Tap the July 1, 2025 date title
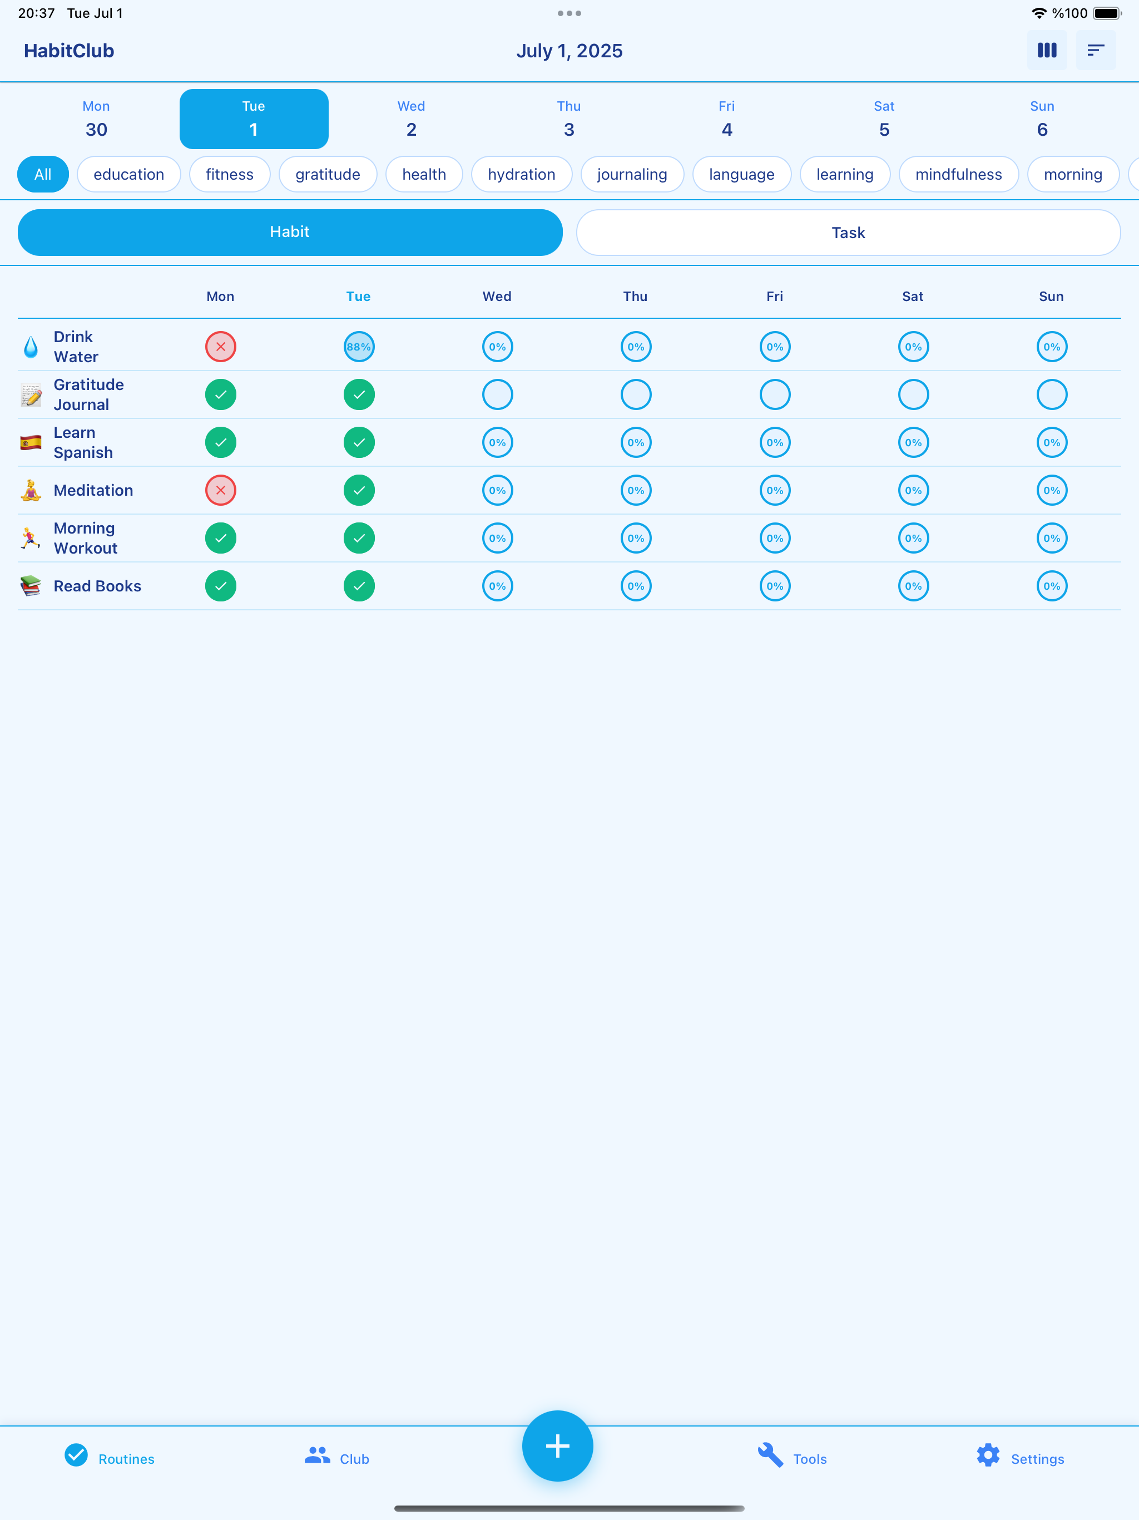 tap(569, 51)
